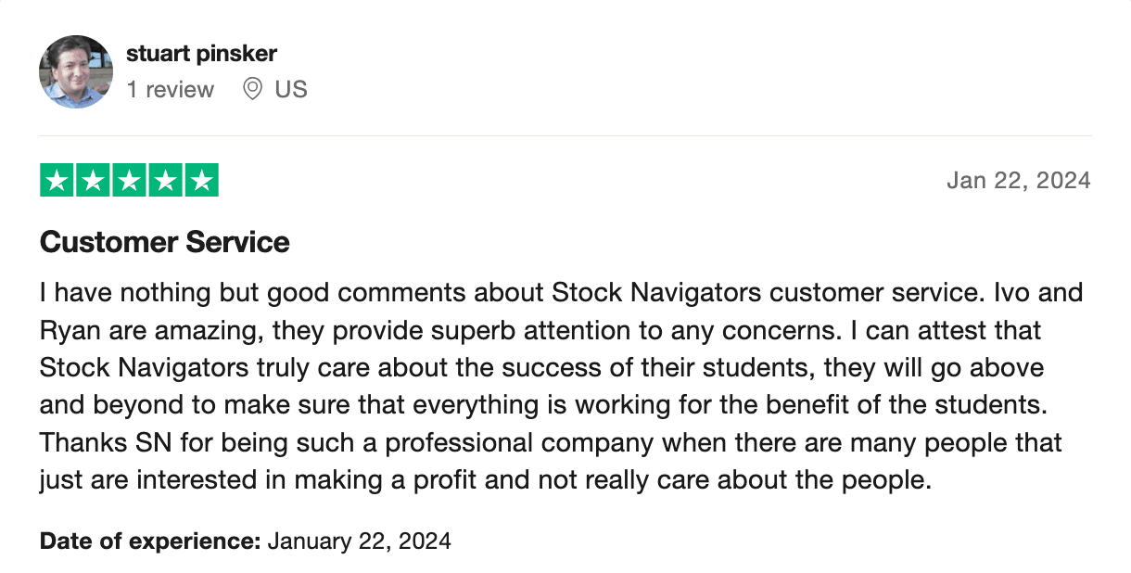This screenshot has width=1131, height=573.
Task: Click the location pin icon
Action: [x=252, y=90]
